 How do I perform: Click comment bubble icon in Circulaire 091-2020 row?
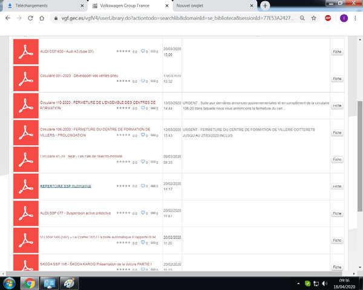(x=143, y=81)
